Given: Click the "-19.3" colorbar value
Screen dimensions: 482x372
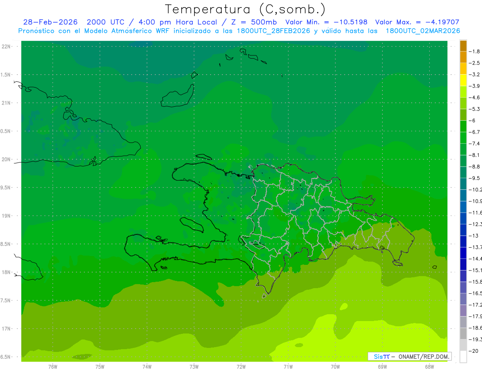Looking at the screenshot, I should point(476,339).
